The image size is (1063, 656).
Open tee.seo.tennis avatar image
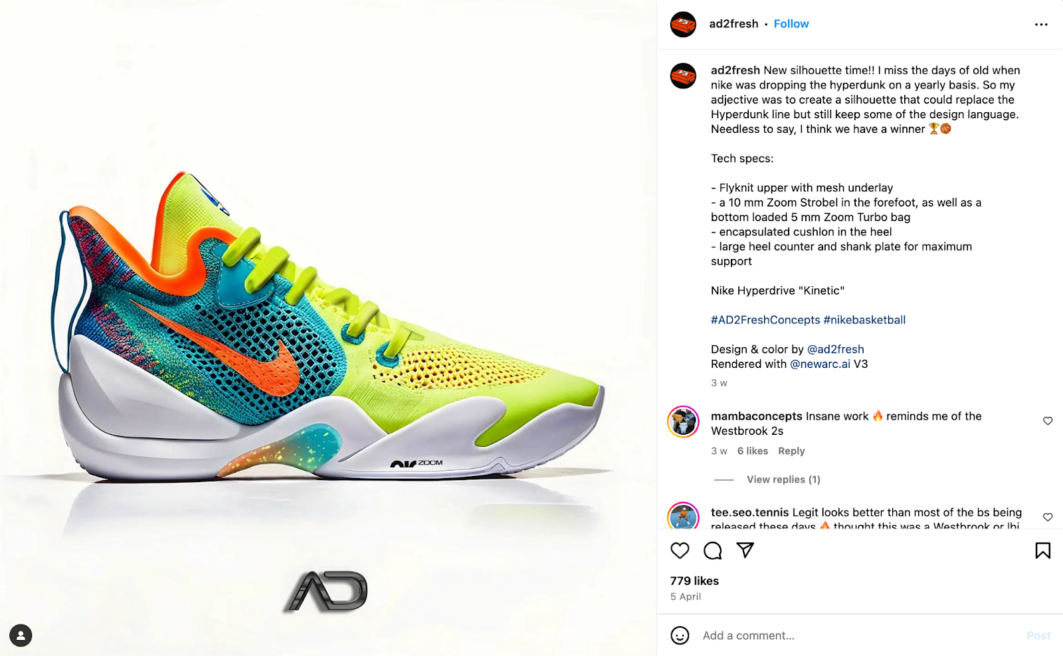[x=683, y=517]
